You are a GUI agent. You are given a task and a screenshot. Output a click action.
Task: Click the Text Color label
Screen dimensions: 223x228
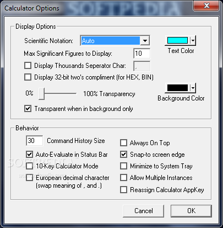click(181, 51)
